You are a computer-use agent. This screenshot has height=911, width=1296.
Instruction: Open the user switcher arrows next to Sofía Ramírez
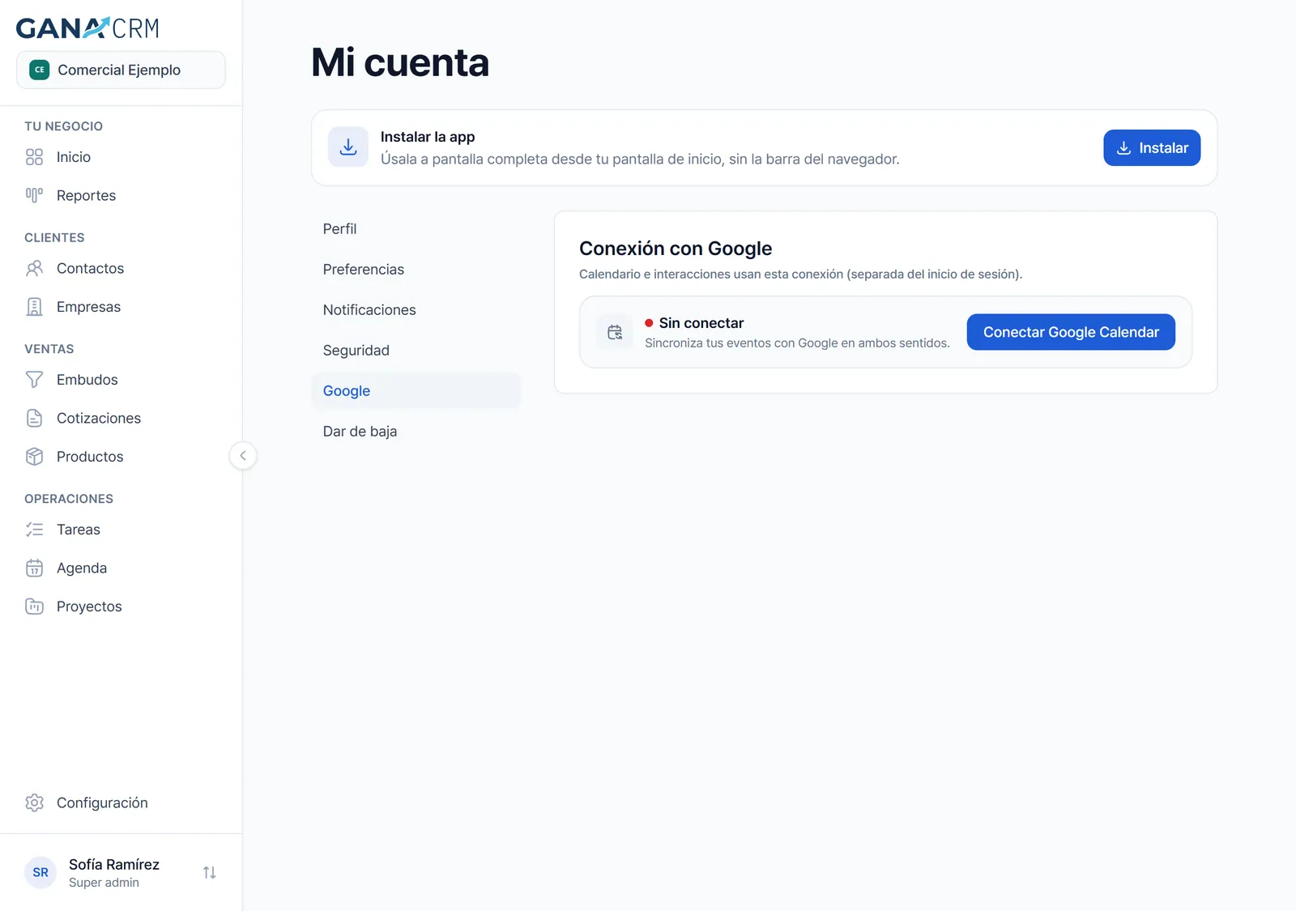[x=210, y=872]
